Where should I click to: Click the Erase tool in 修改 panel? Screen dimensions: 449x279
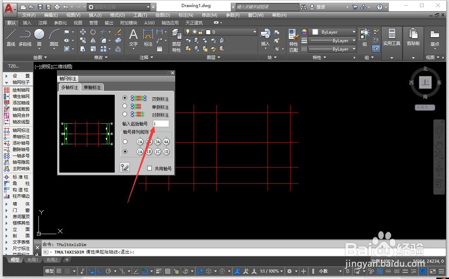click(118, 32)
